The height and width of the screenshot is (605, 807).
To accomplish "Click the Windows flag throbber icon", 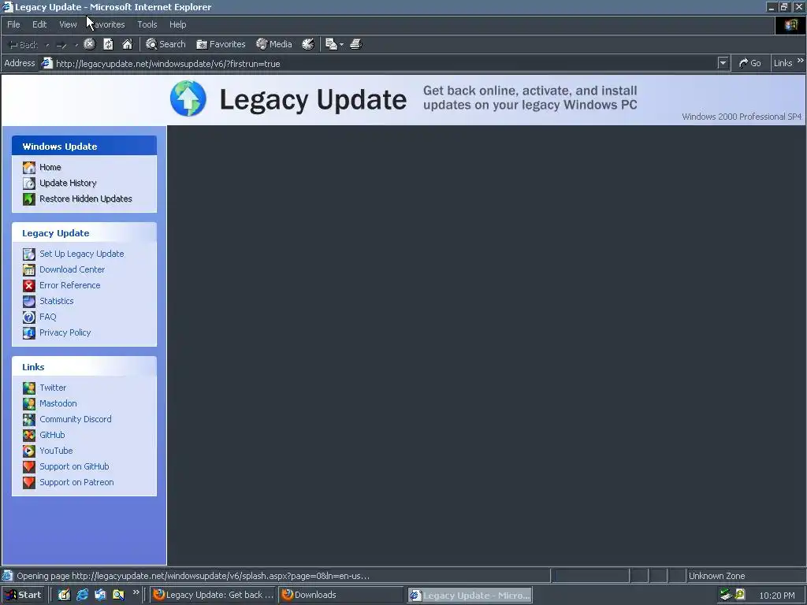I will click(790, 24).
